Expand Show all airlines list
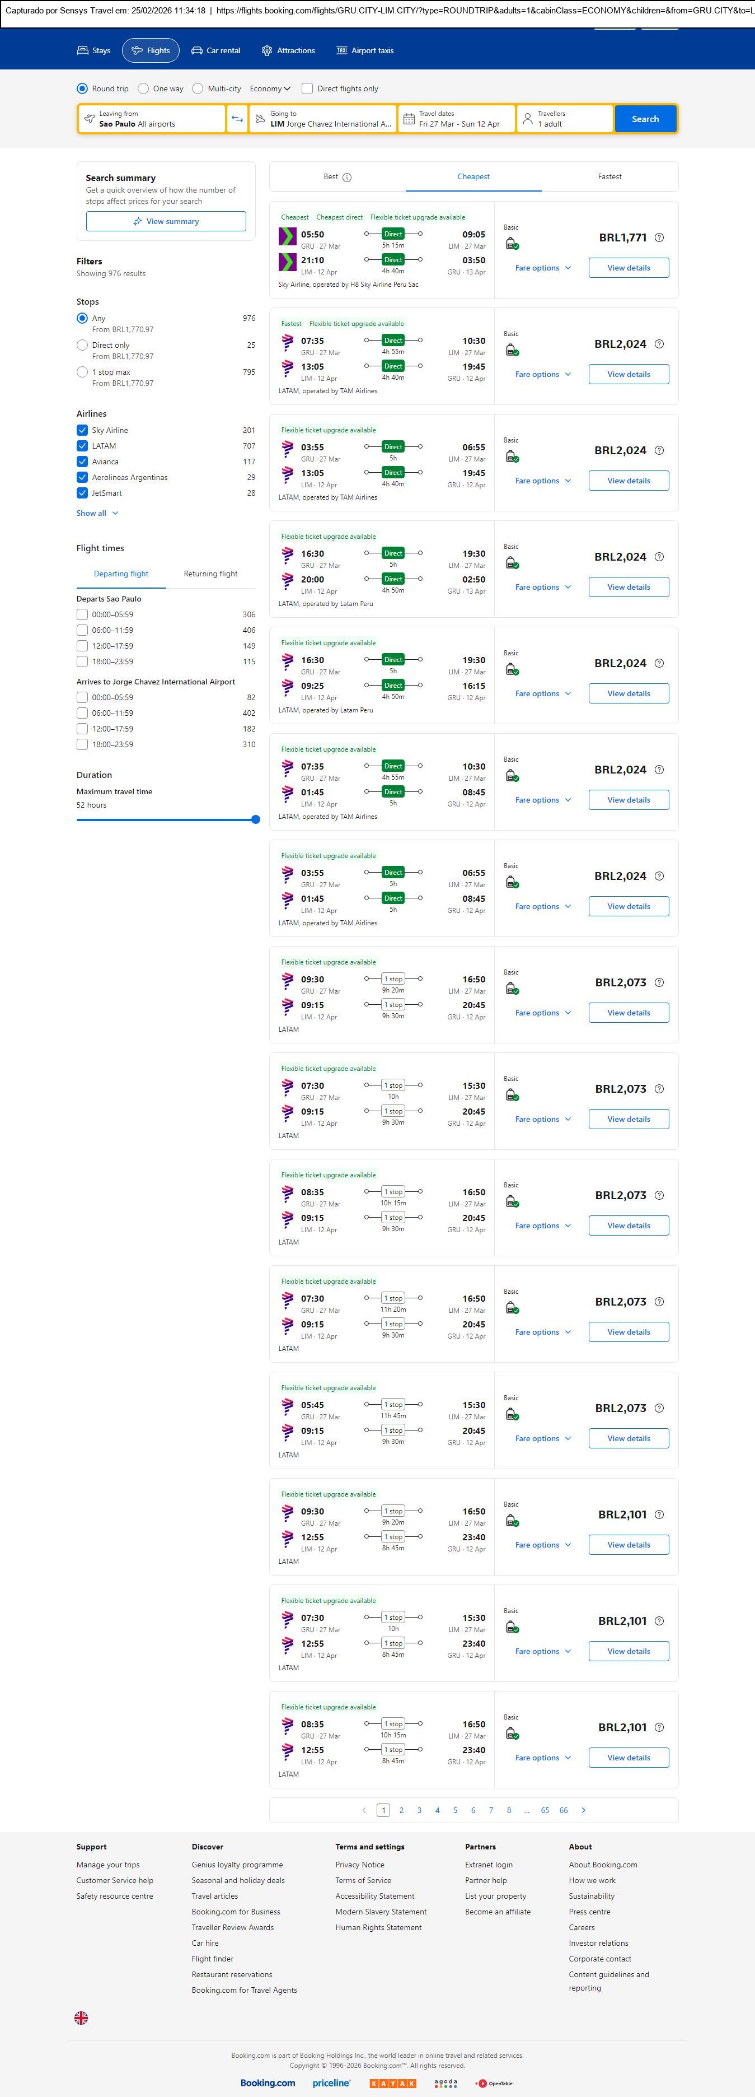 (x=97, y=514)
